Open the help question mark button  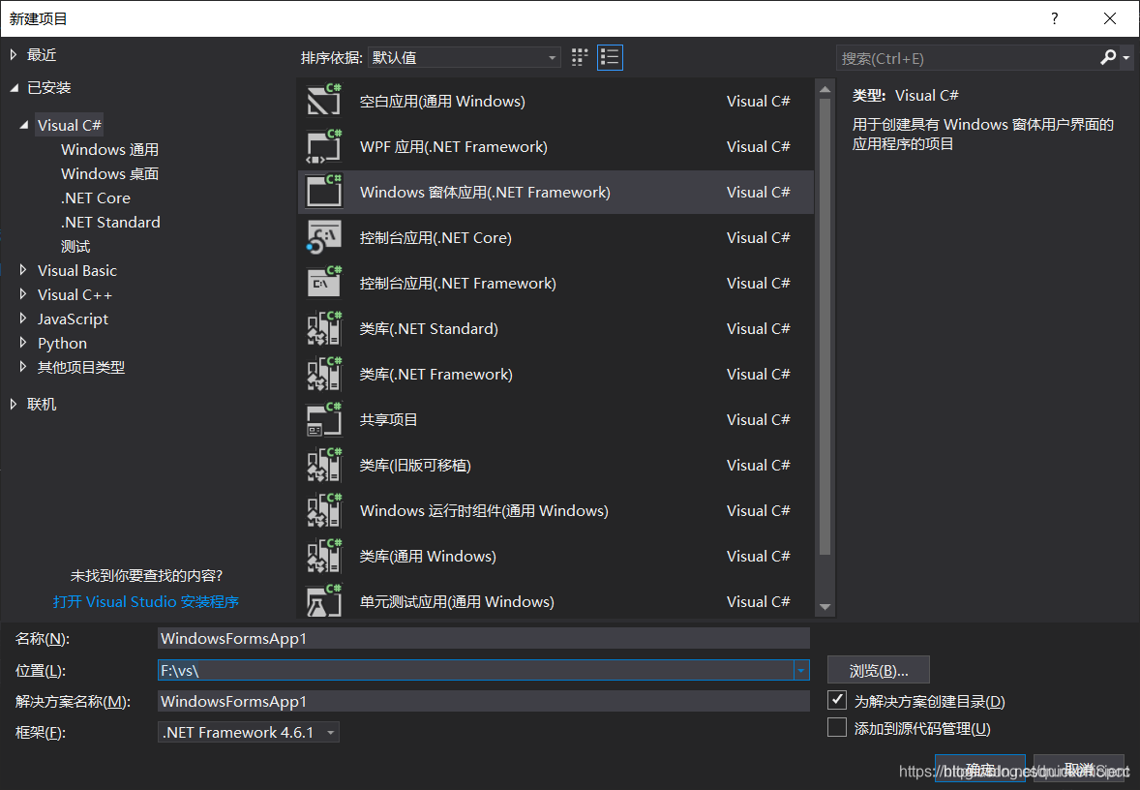(x=1054, y=19)
